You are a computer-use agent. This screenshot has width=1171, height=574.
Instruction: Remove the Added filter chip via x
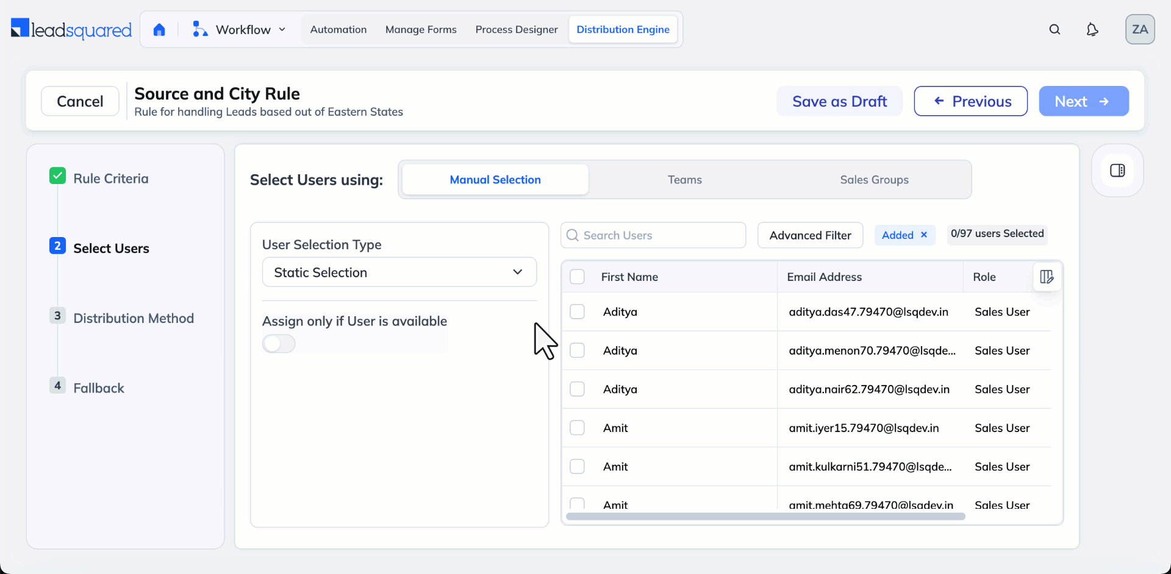924,235
